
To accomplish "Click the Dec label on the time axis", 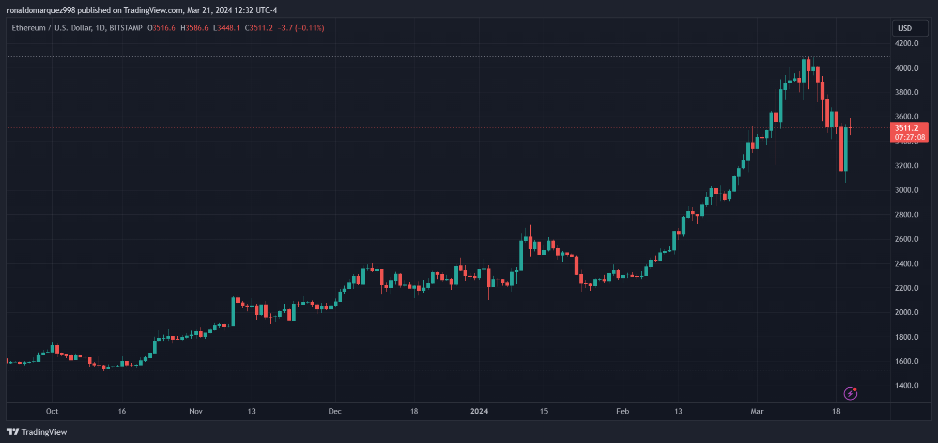I will [335, 412].
